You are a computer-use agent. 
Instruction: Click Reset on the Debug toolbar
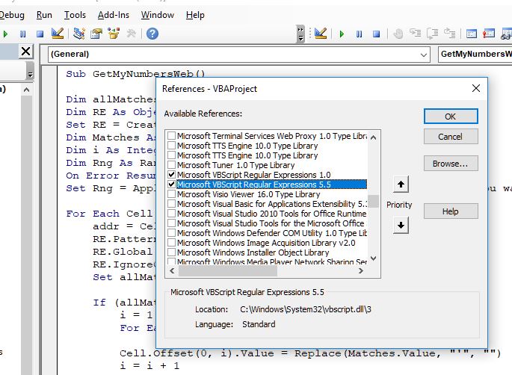click(x=376, y=34)
